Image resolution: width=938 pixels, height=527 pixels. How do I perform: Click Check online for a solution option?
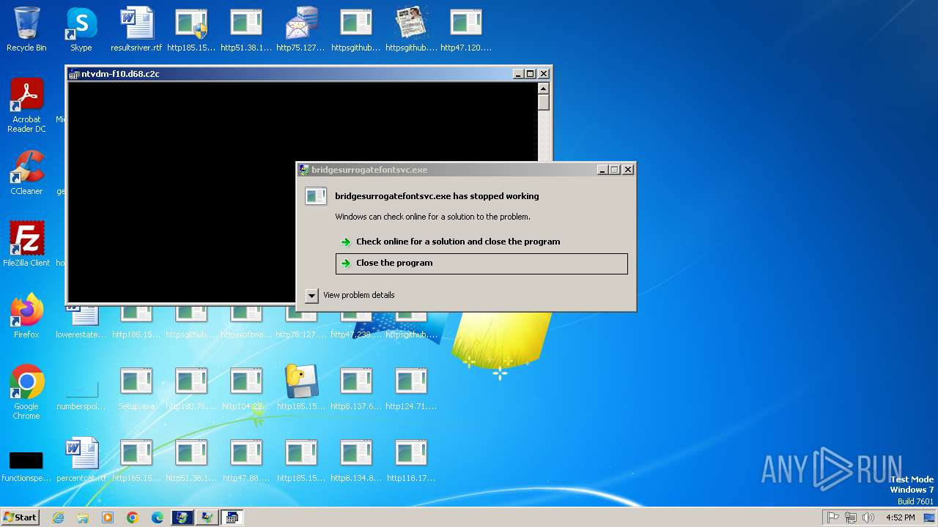coord(481,242)
